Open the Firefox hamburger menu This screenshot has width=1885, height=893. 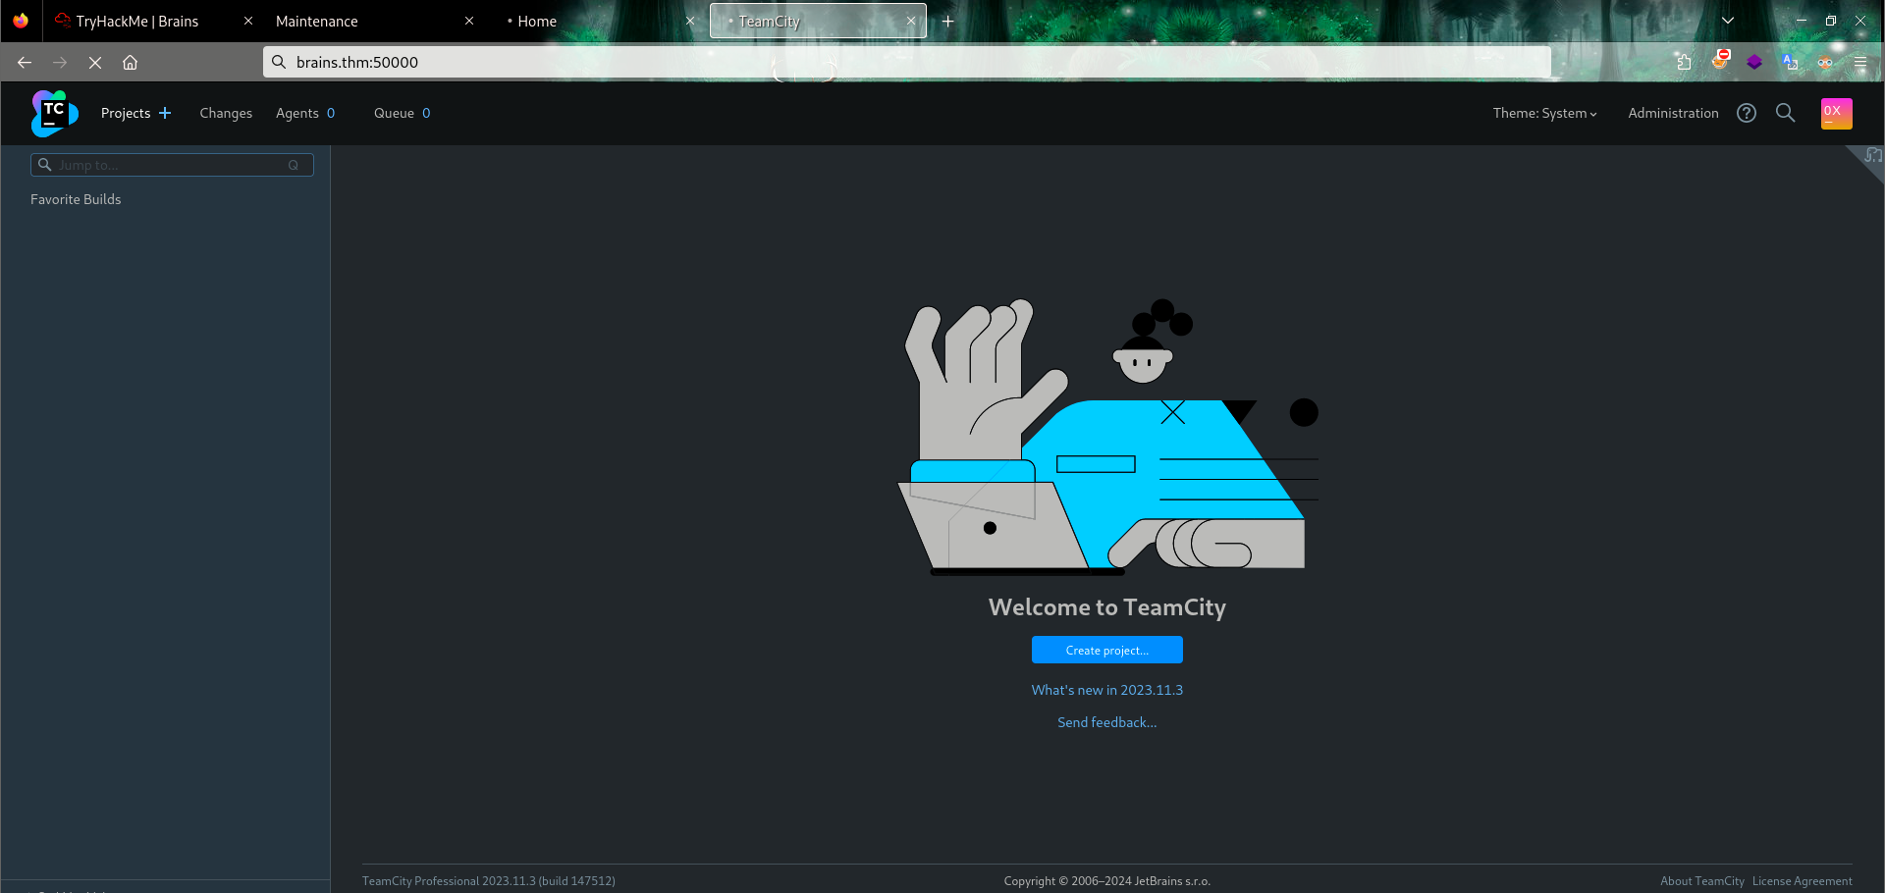point(1859,62)
